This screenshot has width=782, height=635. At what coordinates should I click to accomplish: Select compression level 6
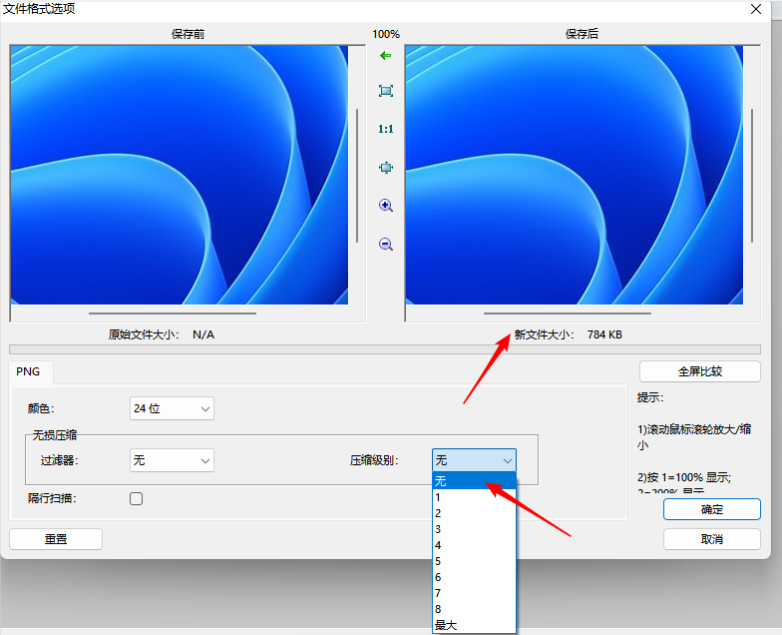point(474,577)
